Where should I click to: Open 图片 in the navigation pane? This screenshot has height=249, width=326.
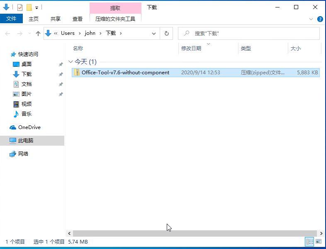[27, 94]
